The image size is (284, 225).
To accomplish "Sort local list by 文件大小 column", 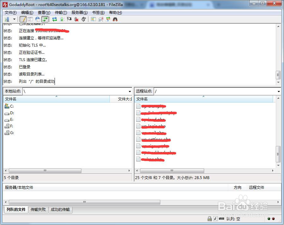I will click(121, 99).
